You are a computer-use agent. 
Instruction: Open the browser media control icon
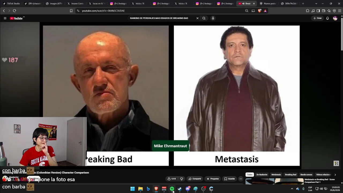point(313,11)
